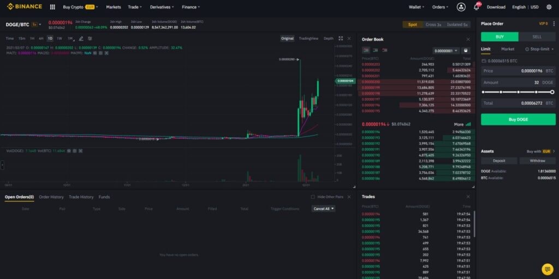This screenshot has width=559, height=279.
Task: Open Cancel All dropdown
Action: 323,209
